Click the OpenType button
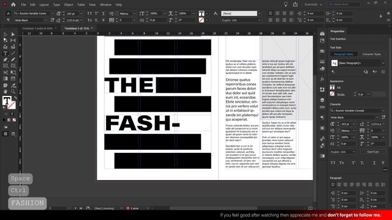 pos(373,152)
